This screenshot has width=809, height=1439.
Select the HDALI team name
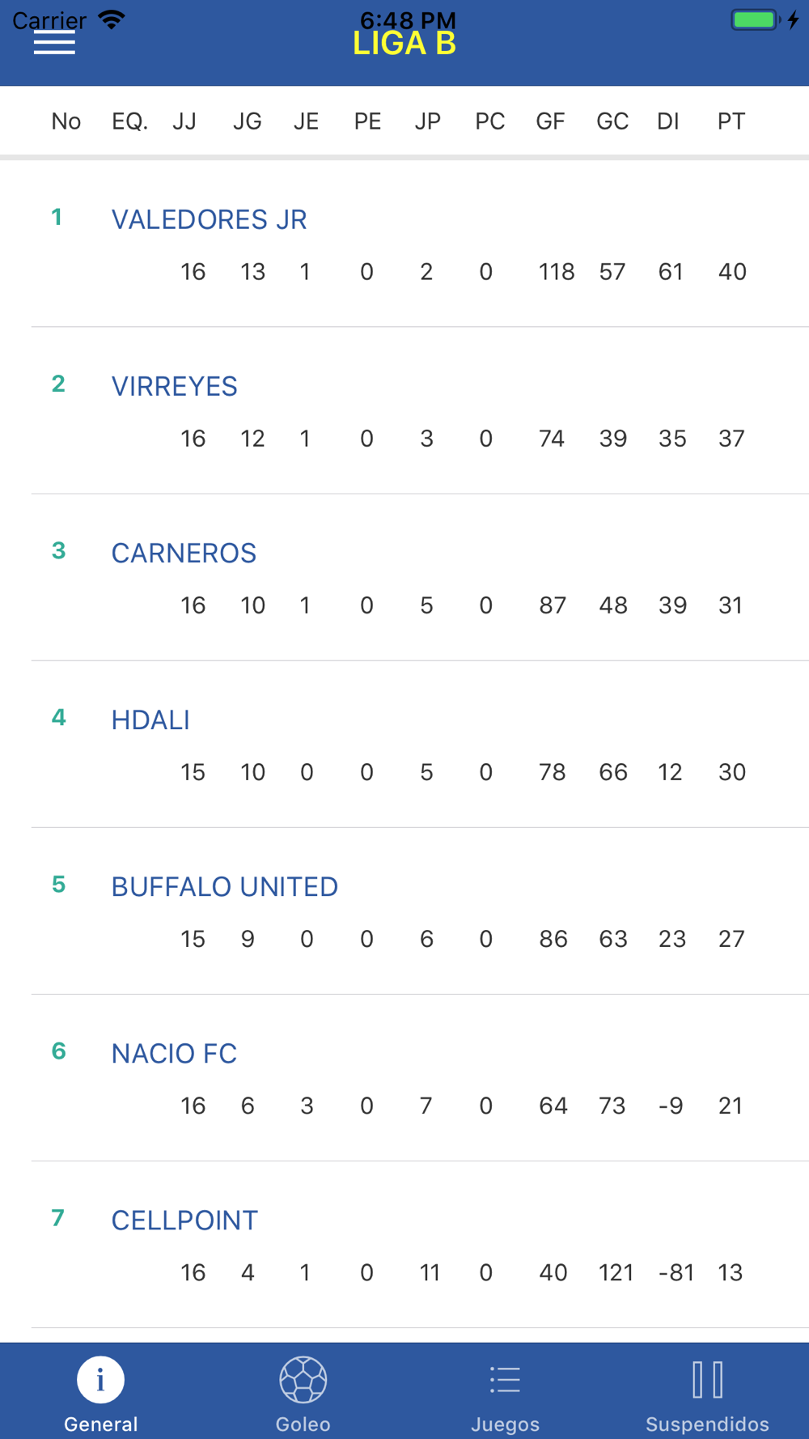pyautogui.click(x=150, y=719)
